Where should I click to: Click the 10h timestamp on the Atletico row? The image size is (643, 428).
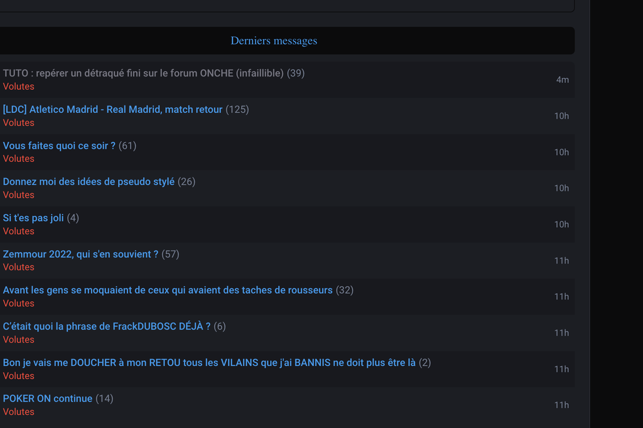[561, 116]
